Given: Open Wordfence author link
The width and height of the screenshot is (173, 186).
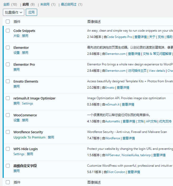Looking at the screenshot, I should 112,138.
